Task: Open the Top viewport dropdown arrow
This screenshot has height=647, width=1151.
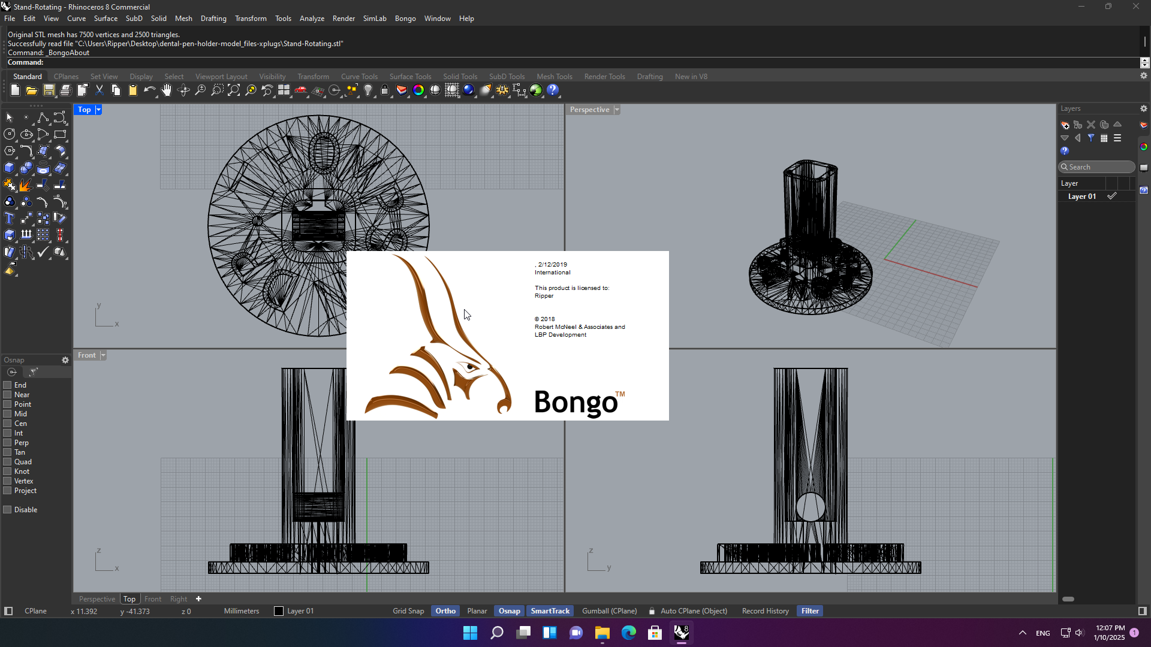Action: point(98,110)
